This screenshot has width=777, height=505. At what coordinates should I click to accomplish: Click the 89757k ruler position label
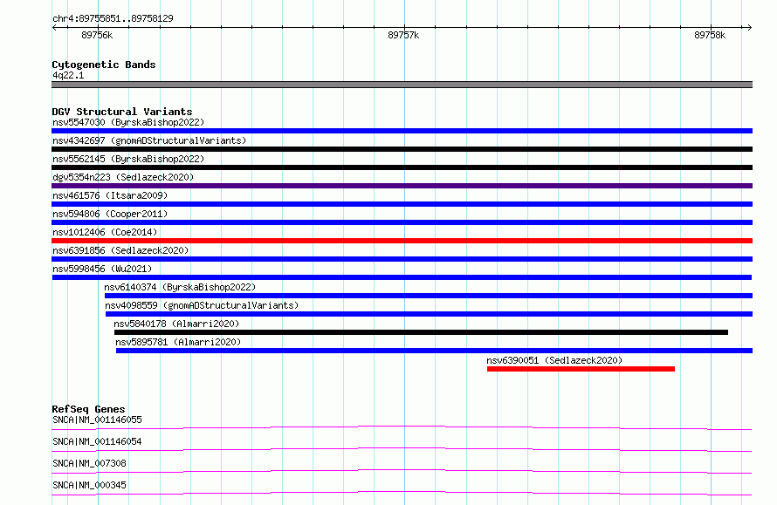pos(403,35)
